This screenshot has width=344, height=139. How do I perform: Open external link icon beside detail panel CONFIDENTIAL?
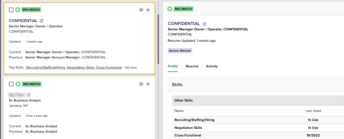(204, 24)
